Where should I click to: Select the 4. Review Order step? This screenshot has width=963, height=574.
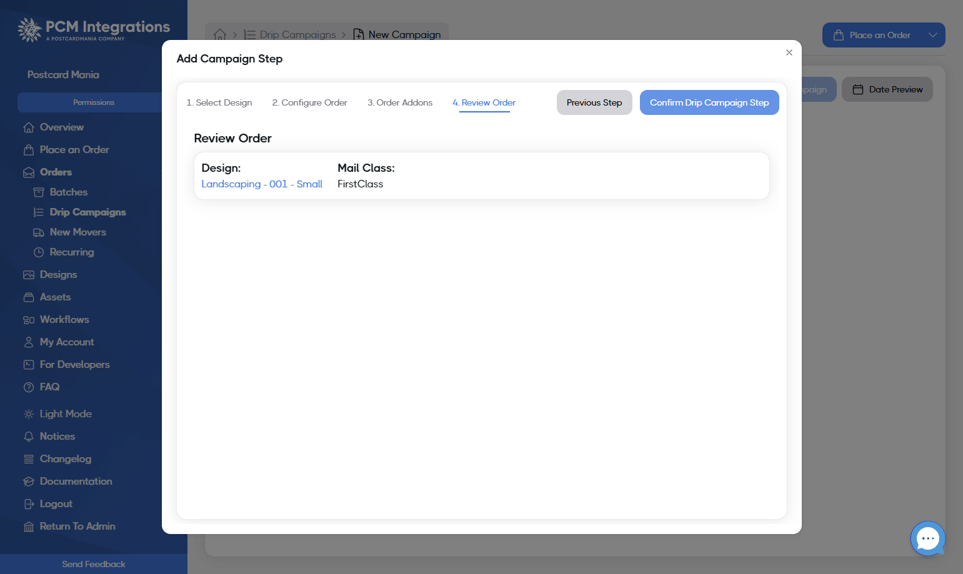484,102
